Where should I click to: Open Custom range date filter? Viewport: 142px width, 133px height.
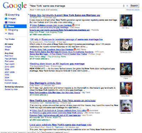[11, 83]
